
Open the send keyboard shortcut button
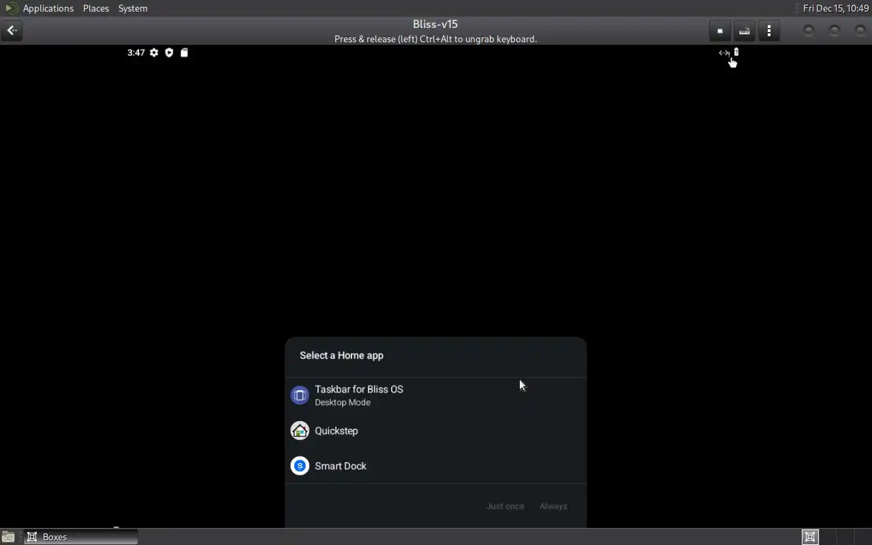pos(745,31)
